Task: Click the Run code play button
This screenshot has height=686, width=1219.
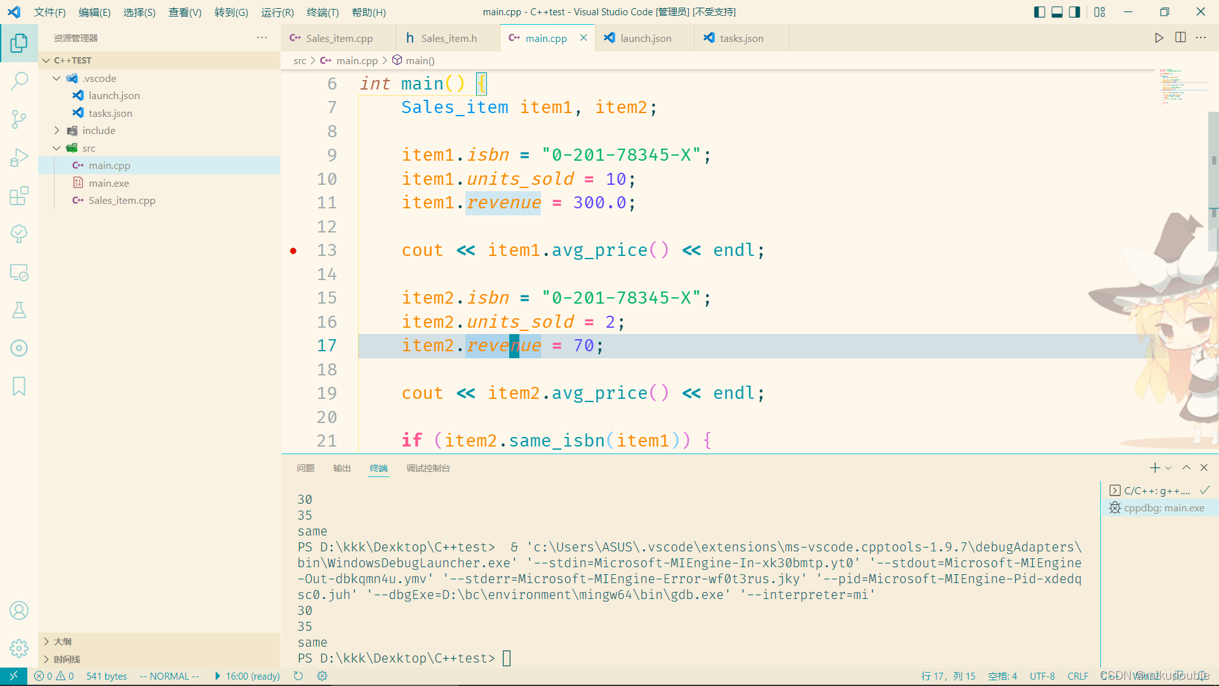Action: click(1159, 38)
